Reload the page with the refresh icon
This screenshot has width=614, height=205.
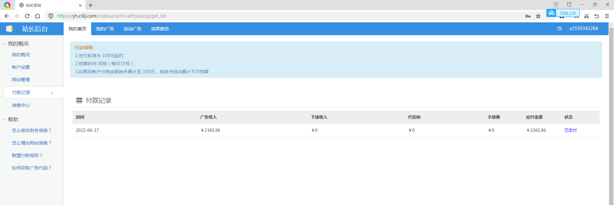click(x=27, y=16)
